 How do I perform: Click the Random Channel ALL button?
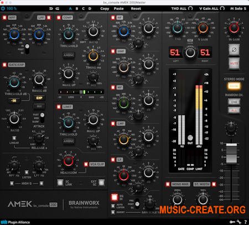[234, 111]
